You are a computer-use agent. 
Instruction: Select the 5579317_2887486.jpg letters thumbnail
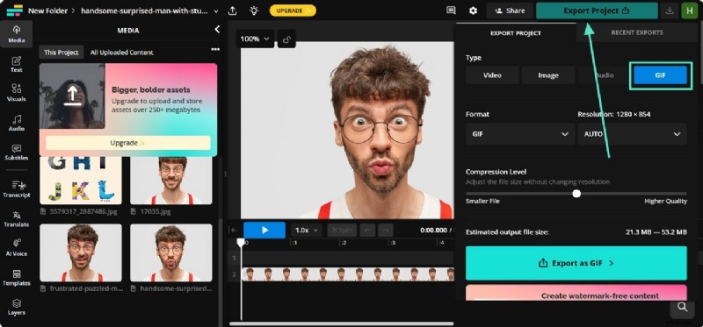(x=81, y=181)
